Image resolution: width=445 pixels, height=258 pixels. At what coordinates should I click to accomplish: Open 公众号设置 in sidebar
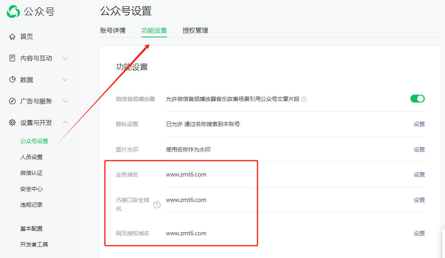(34, 141)
